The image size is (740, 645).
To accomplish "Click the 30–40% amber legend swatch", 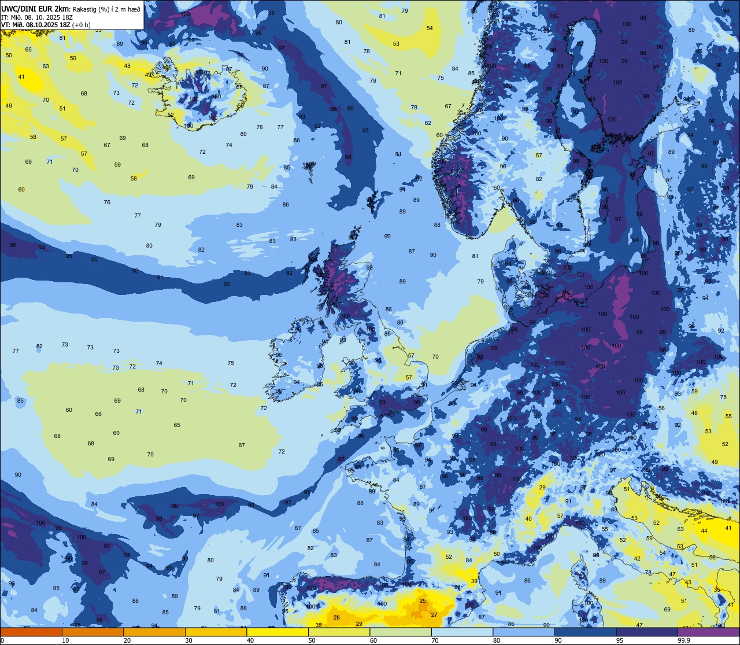I will [x=216, y=632].
